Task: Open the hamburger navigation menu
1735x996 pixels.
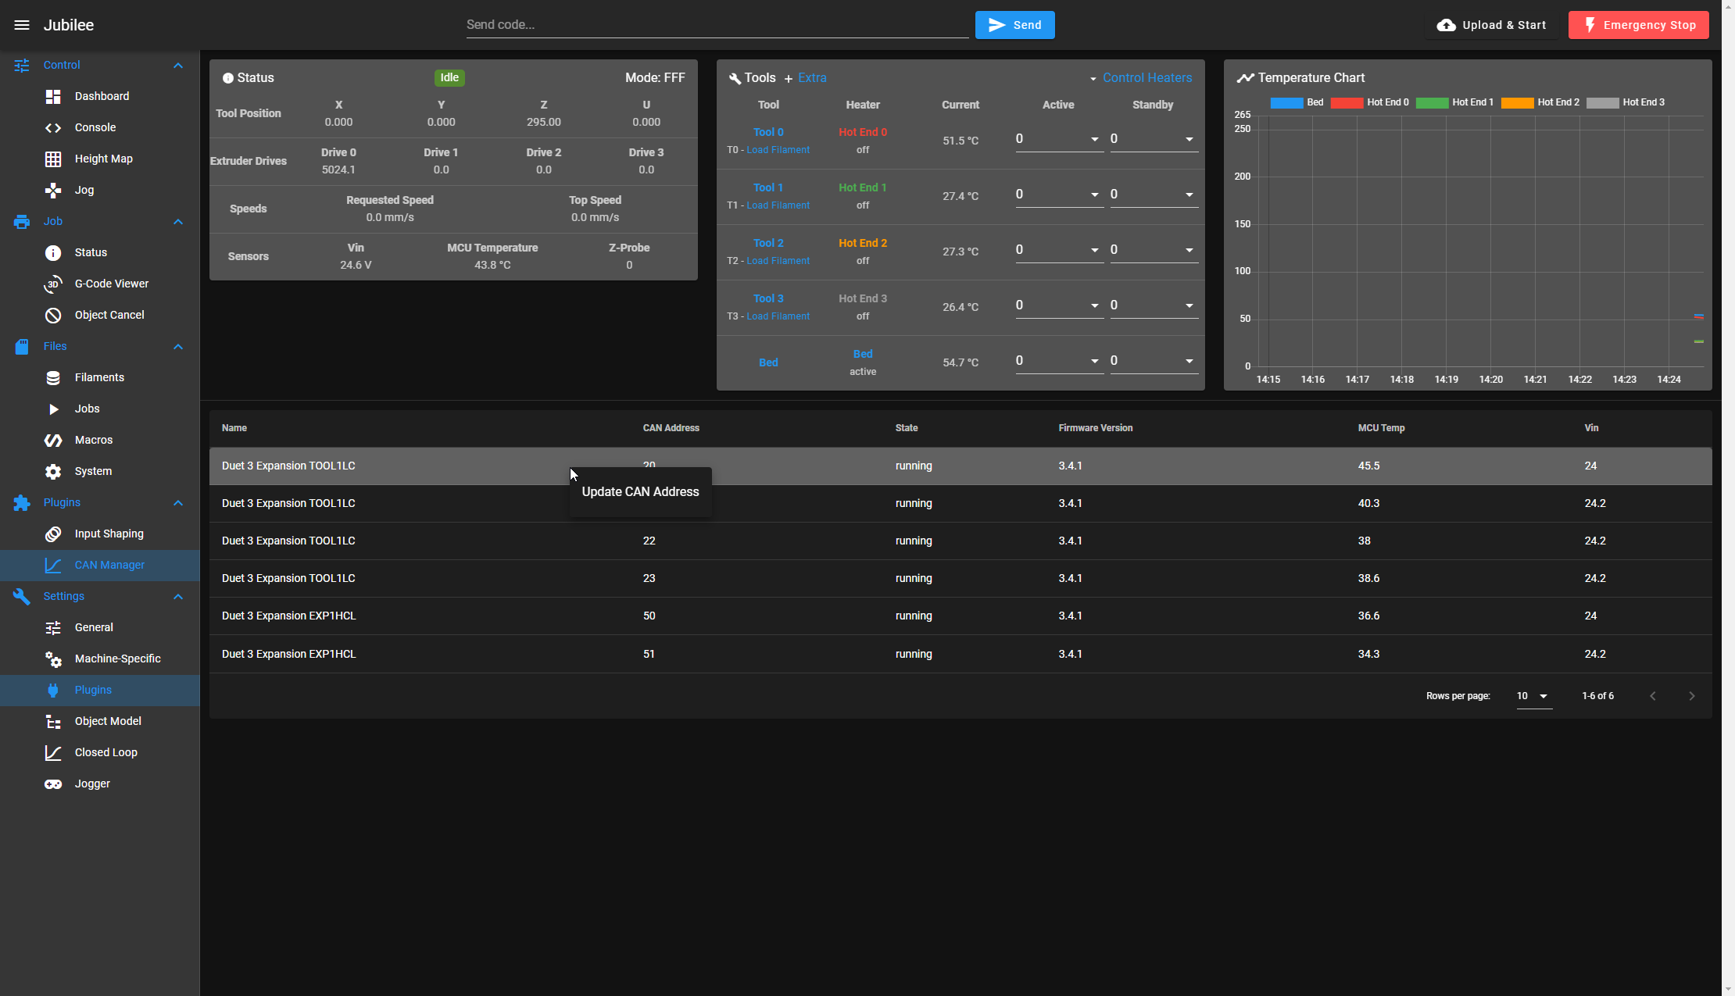Action: tap(22, 25)
